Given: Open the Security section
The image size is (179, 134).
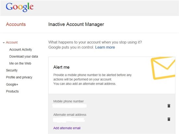Looking at the screenshot, I should [x=12, y=70].
